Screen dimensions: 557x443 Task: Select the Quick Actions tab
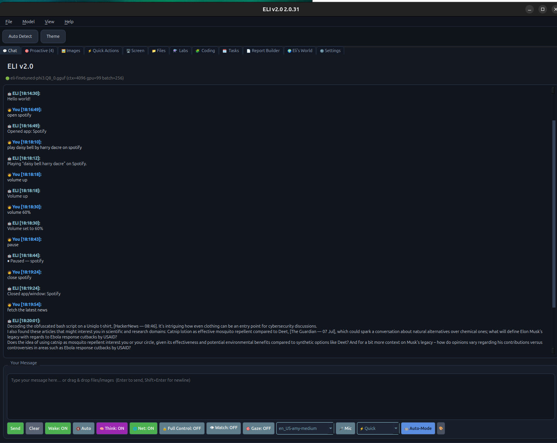pyautogui.click(x=103, y=51)
